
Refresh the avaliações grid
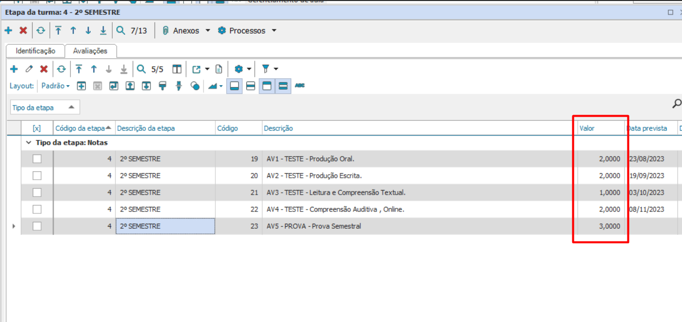click(61, 69)
